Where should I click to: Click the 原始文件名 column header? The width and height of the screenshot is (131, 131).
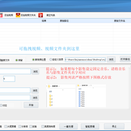click(119, 21)
